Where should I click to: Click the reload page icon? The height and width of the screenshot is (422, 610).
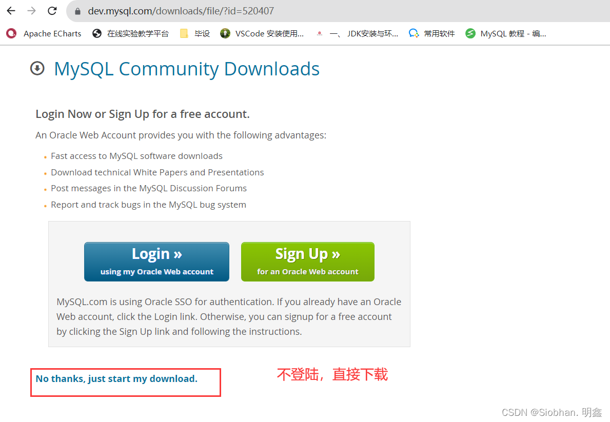click(52, 10)
